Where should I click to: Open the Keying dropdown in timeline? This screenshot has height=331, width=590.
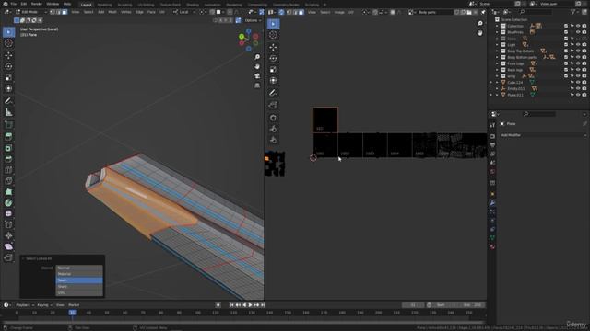tap(44, 305)
